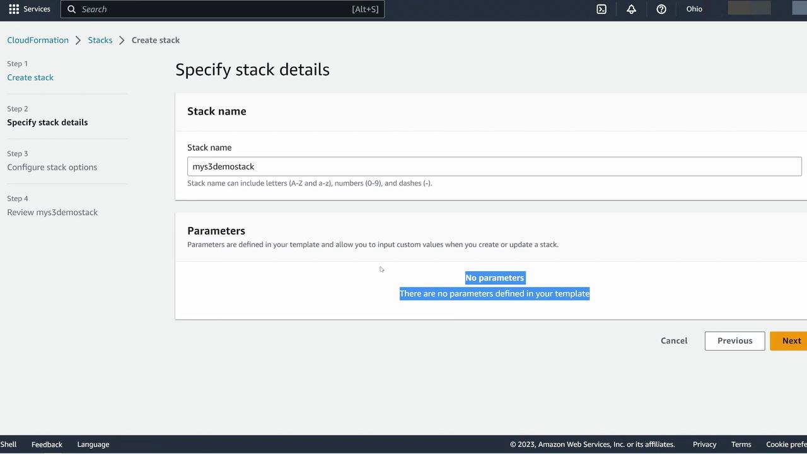
Task: Launch CloudShell from the top bar icon
Action: pyautogui.click(x=601, y=9)
